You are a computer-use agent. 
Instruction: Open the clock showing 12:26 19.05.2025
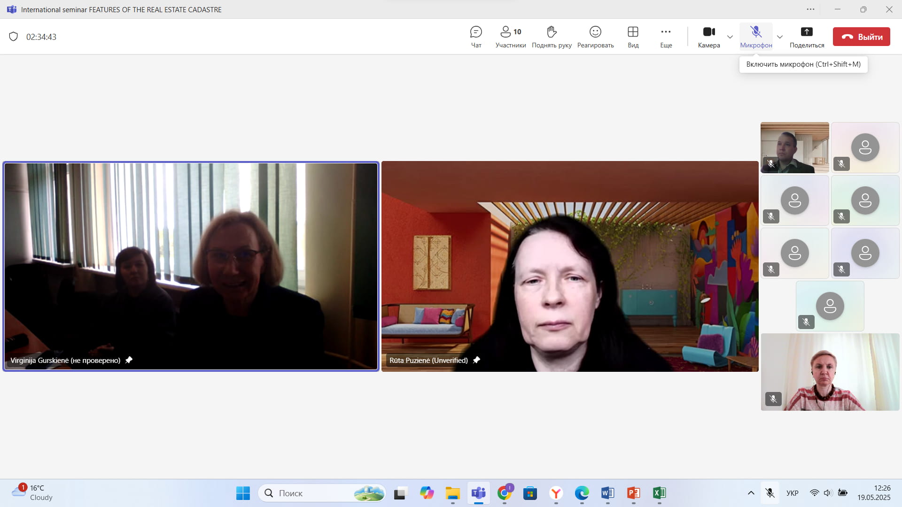click(874, 493)
